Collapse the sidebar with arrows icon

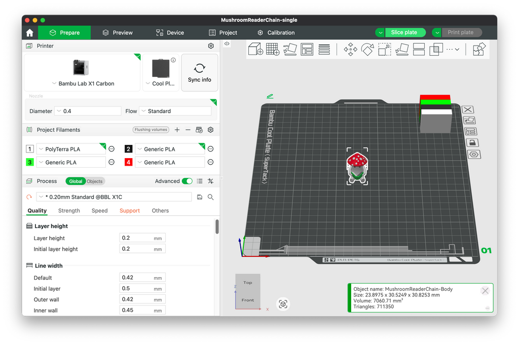pyautogui.click(x=227, y=44)
